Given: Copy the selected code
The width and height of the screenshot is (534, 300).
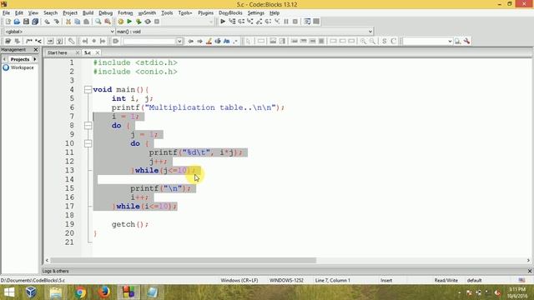Looking at the screenshot, I should point(78,22).
